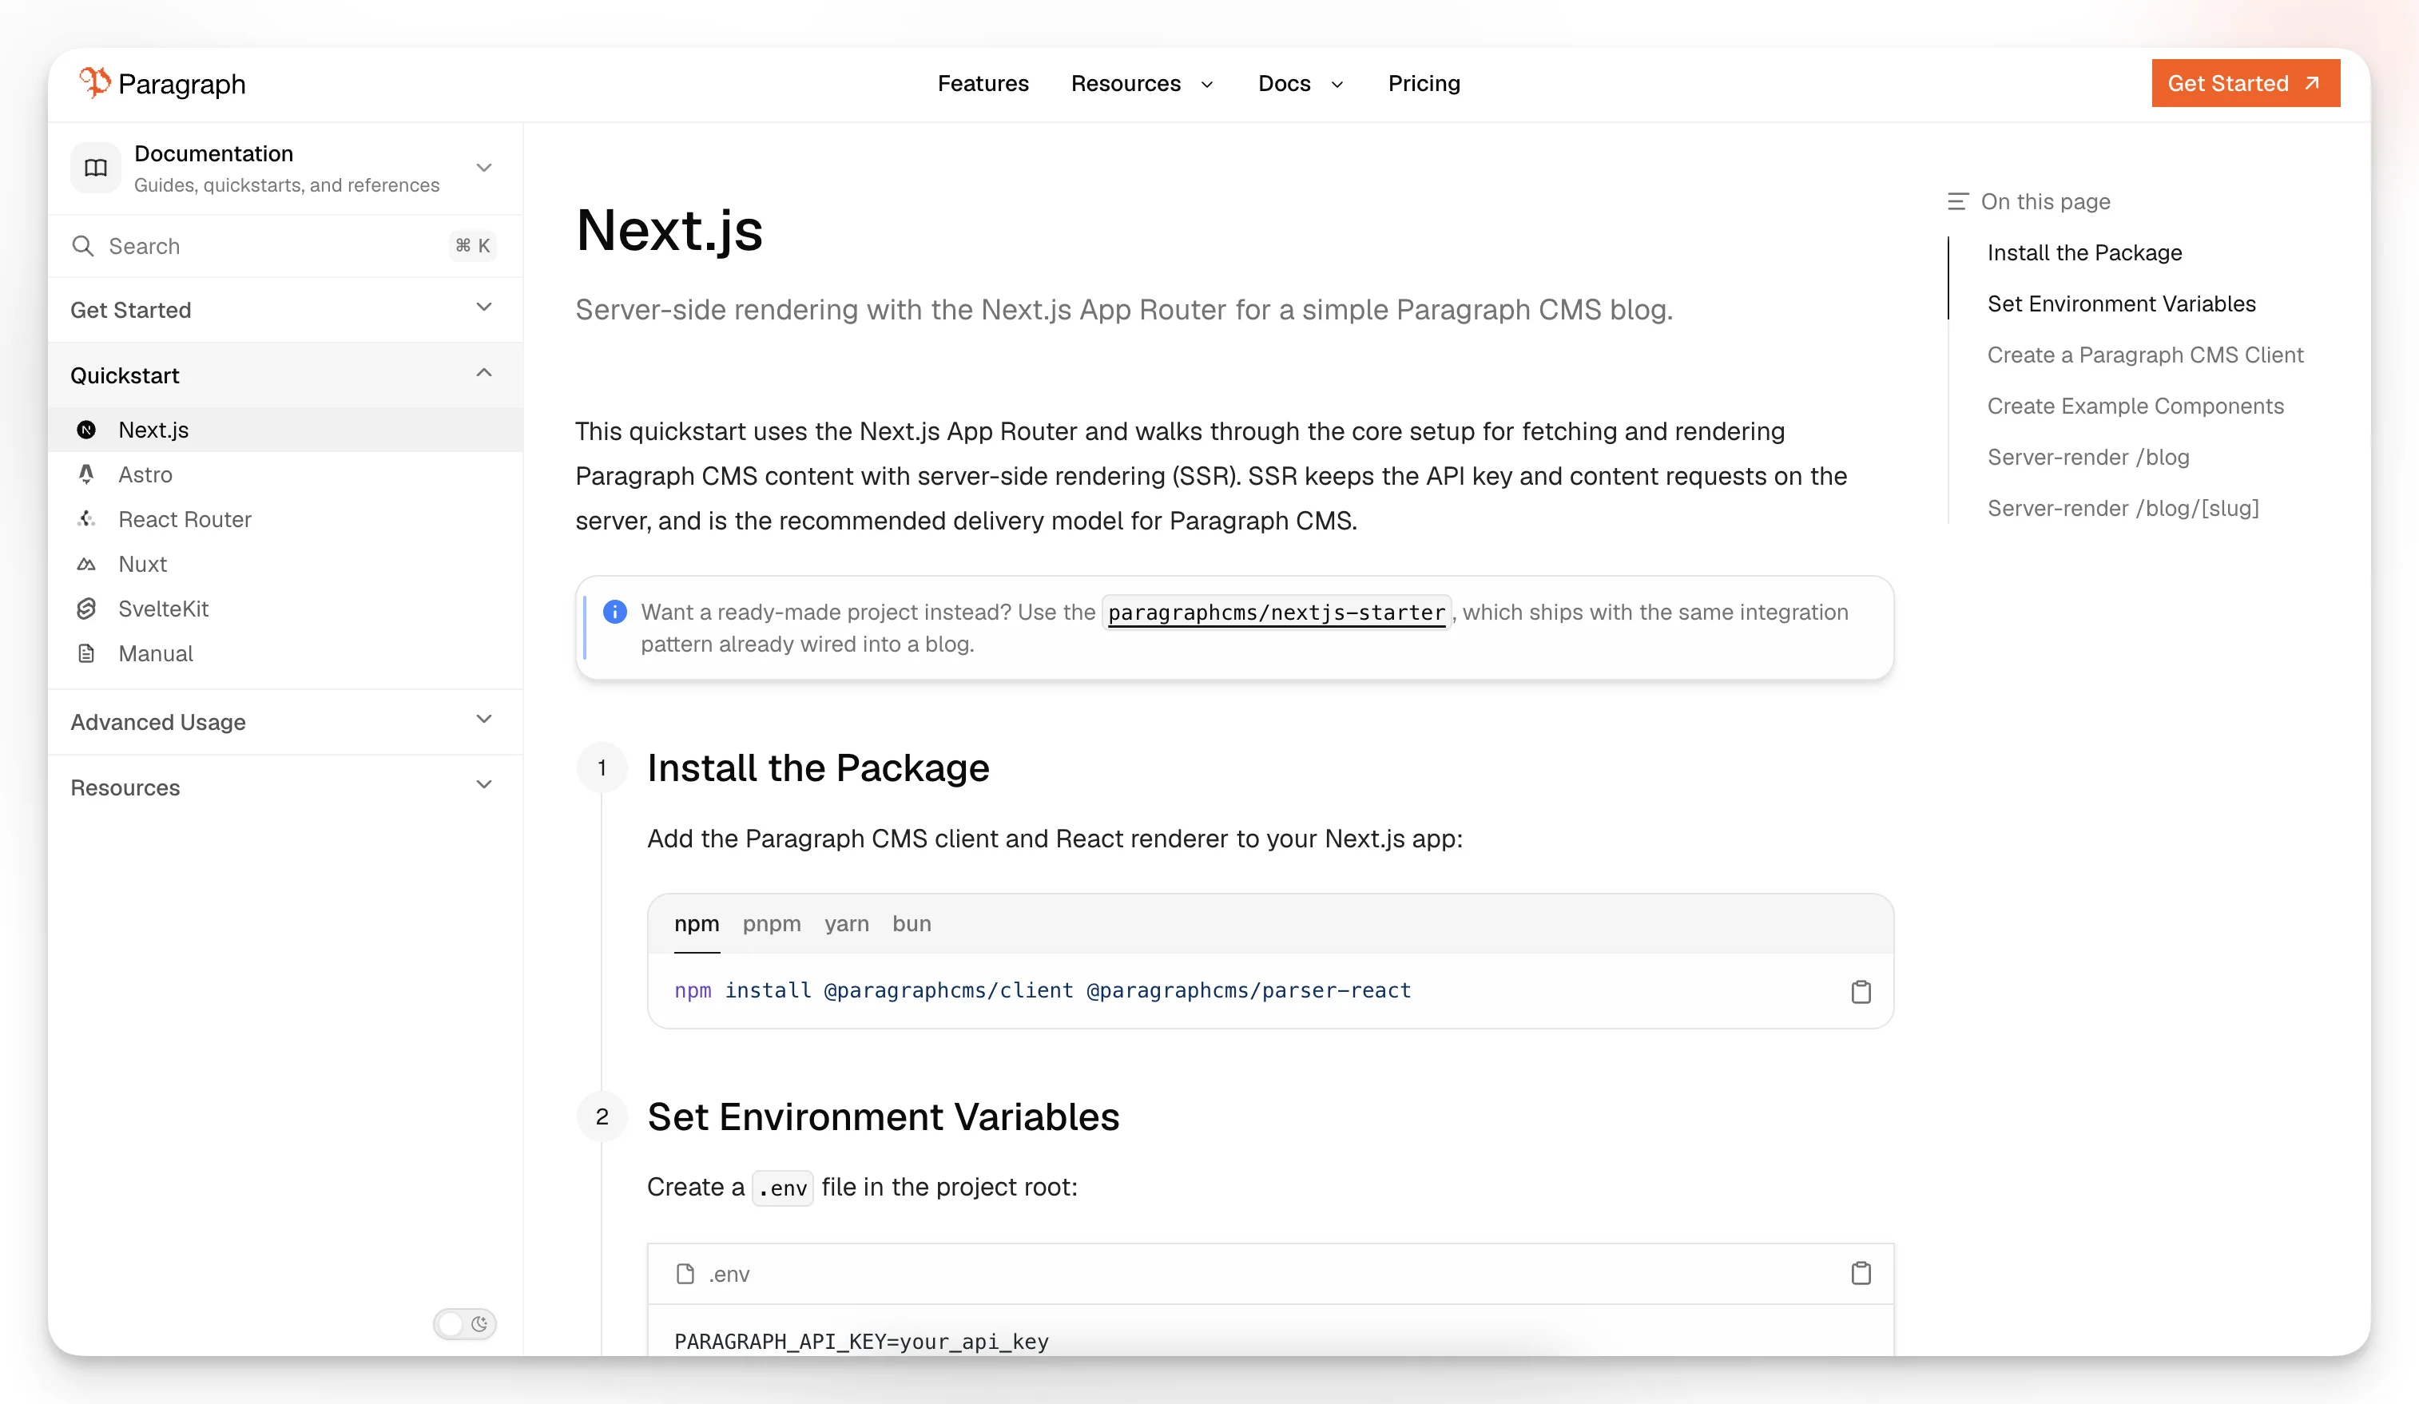
Task: Click the PARAGRAPH_API_KEY=your_api_key line
Action: pyautogui.click(x=861, y=1341)
